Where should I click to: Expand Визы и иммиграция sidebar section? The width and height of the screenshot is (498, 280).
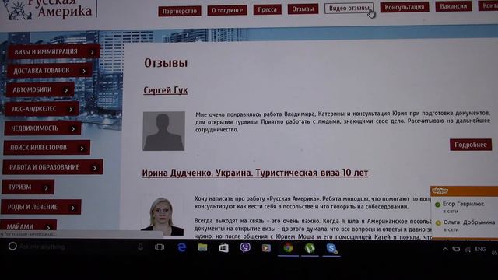[54, 51]
